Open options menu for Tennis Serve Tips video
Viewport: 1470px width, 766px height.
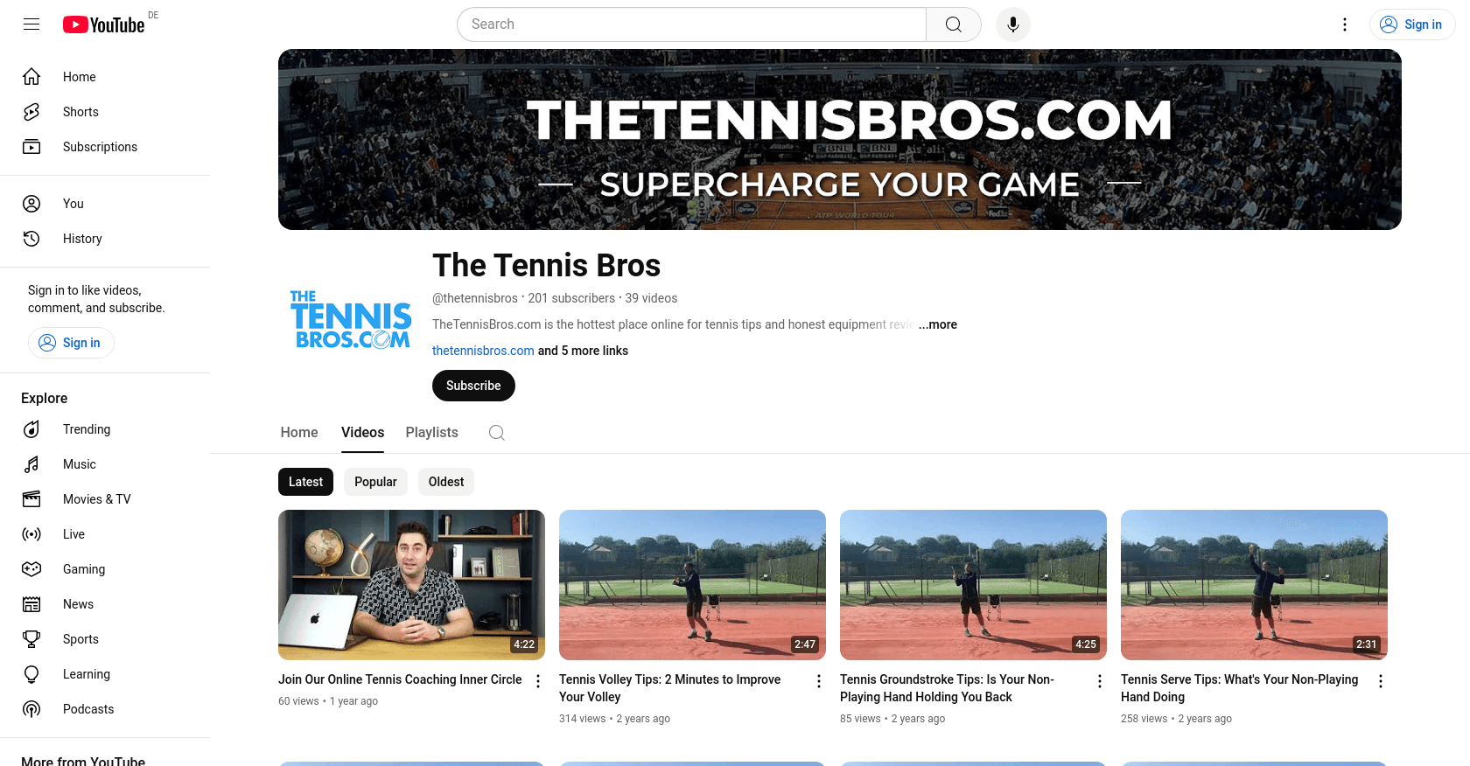pyautogui.click(x=1381, y=681)
